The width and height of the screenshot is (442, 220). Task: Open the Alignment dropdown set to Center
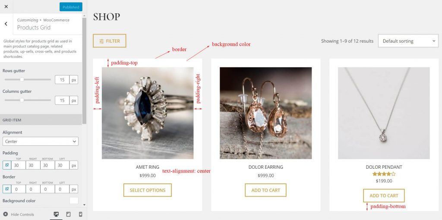[x=41, y=141]
